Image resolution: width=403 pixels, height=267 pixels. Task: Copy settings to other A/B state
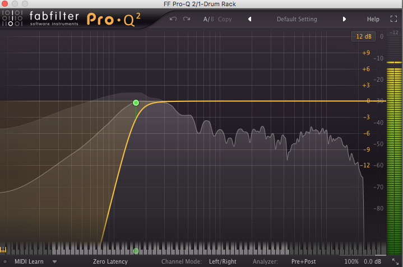[x=225, y=19]
